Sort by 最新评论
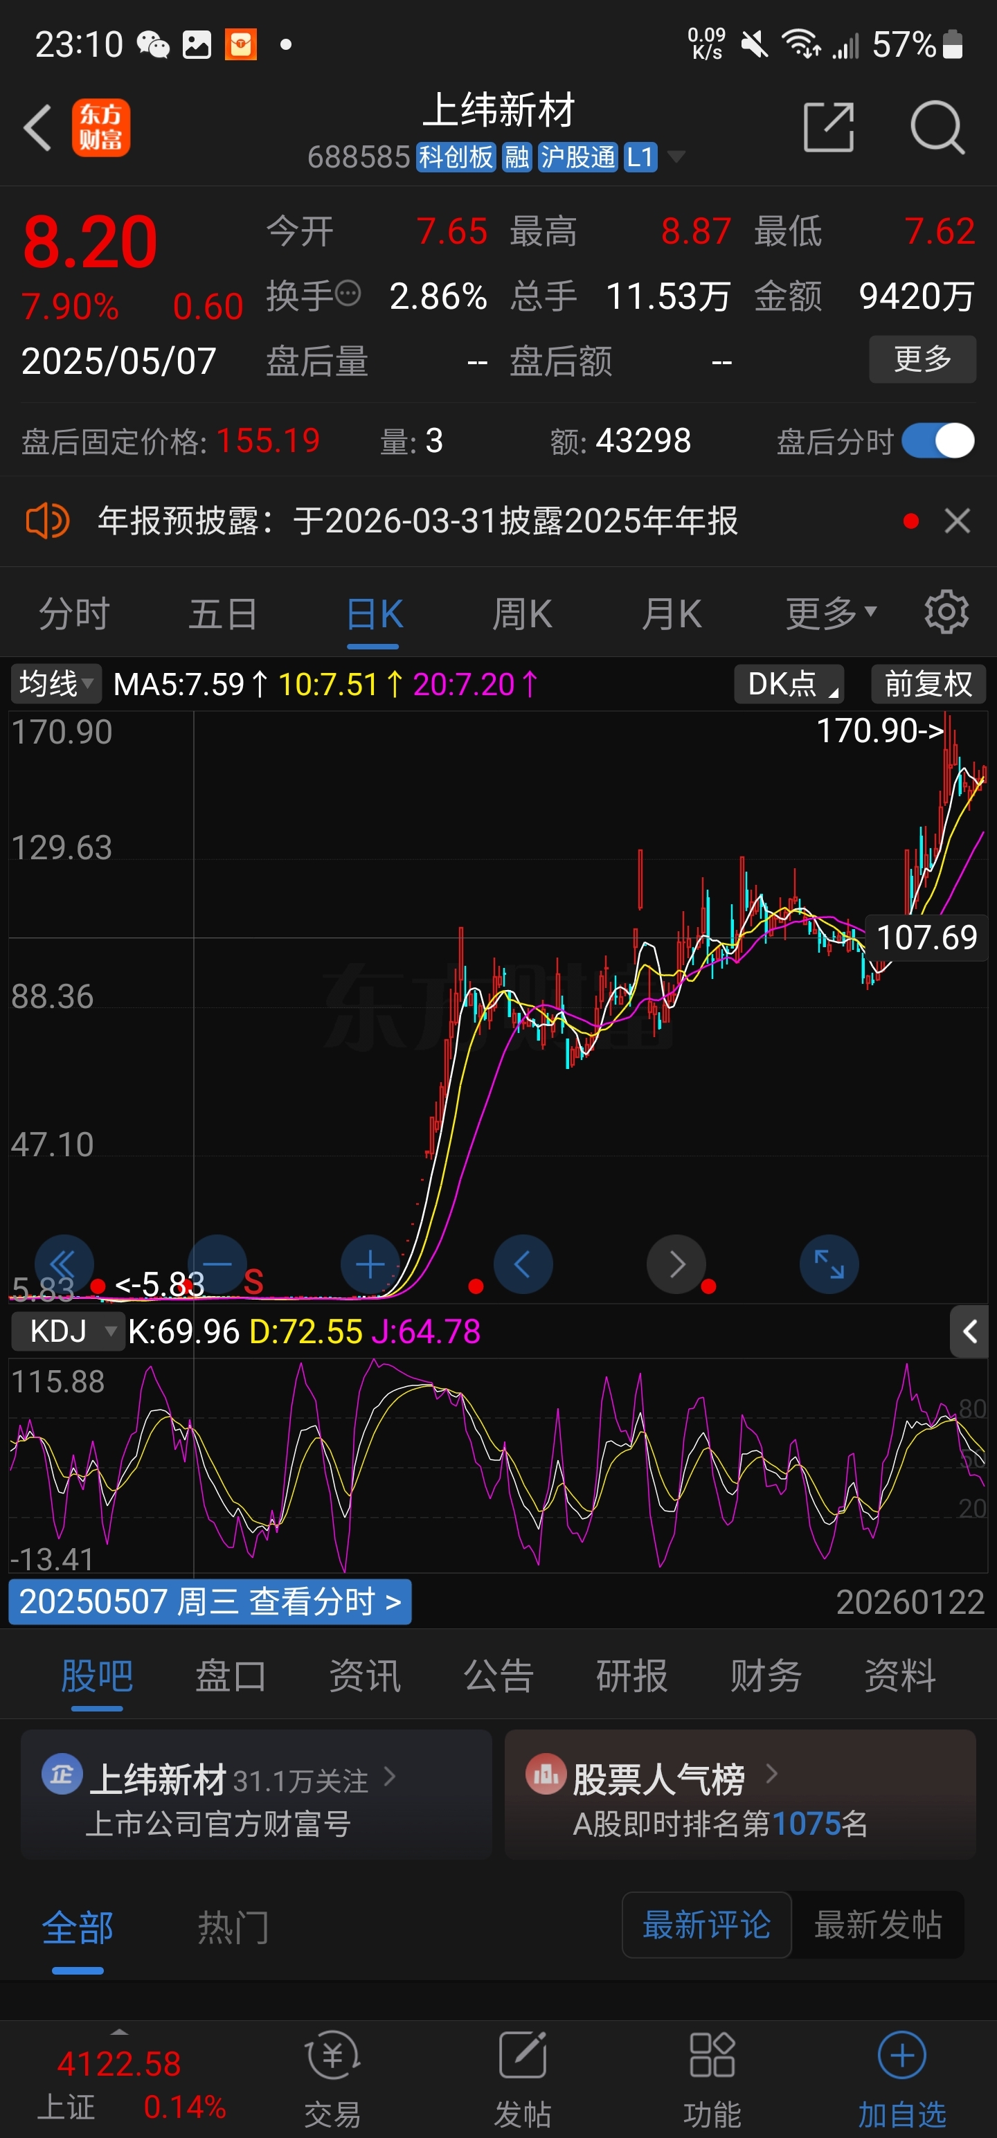Viewport: 997px width, 2138px height. coord(706,1925)
